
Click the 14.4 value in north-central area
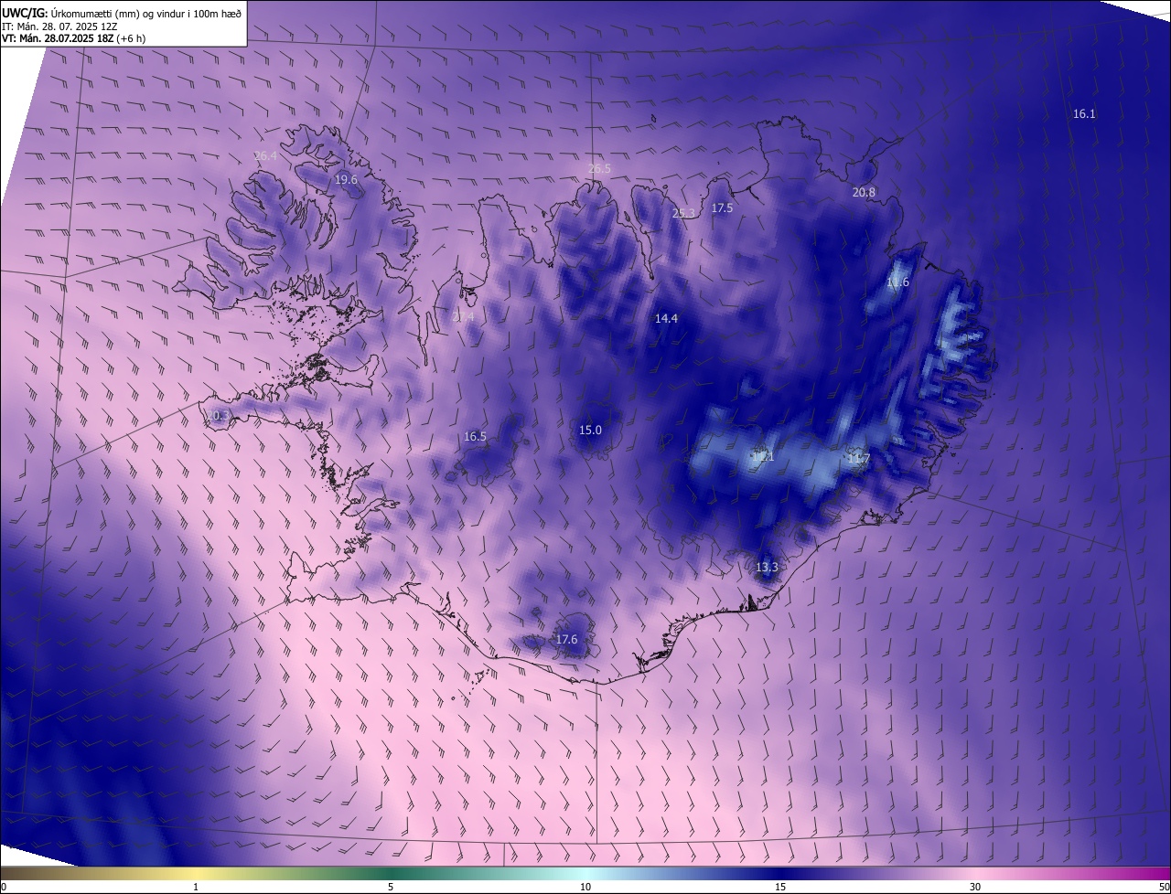(666, 319)
